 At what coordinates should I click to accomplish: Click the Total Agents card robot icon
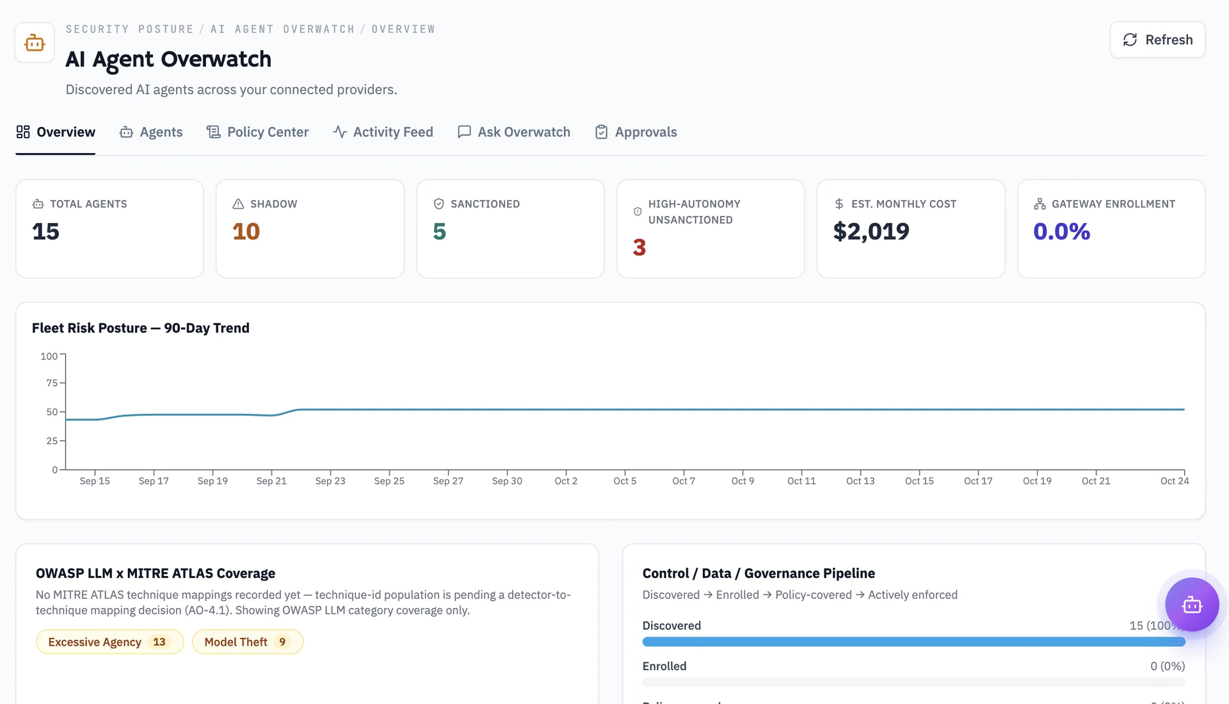(38, 204)
